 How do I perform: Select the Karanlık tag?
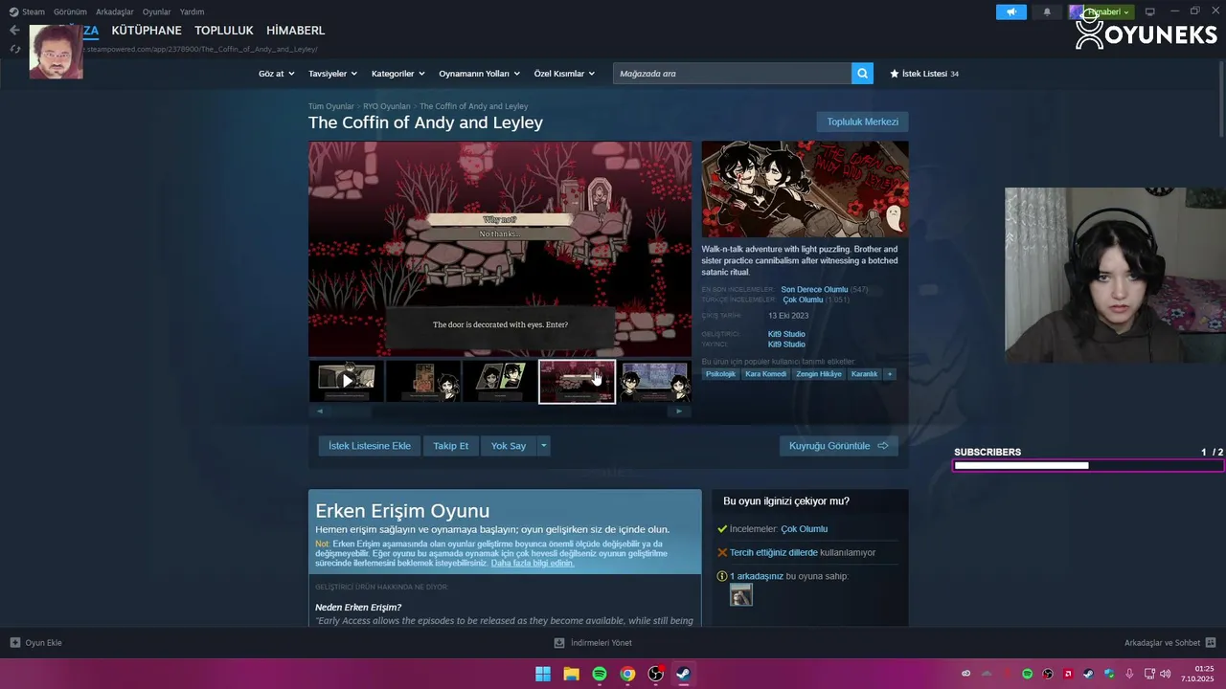coord(865,374)
